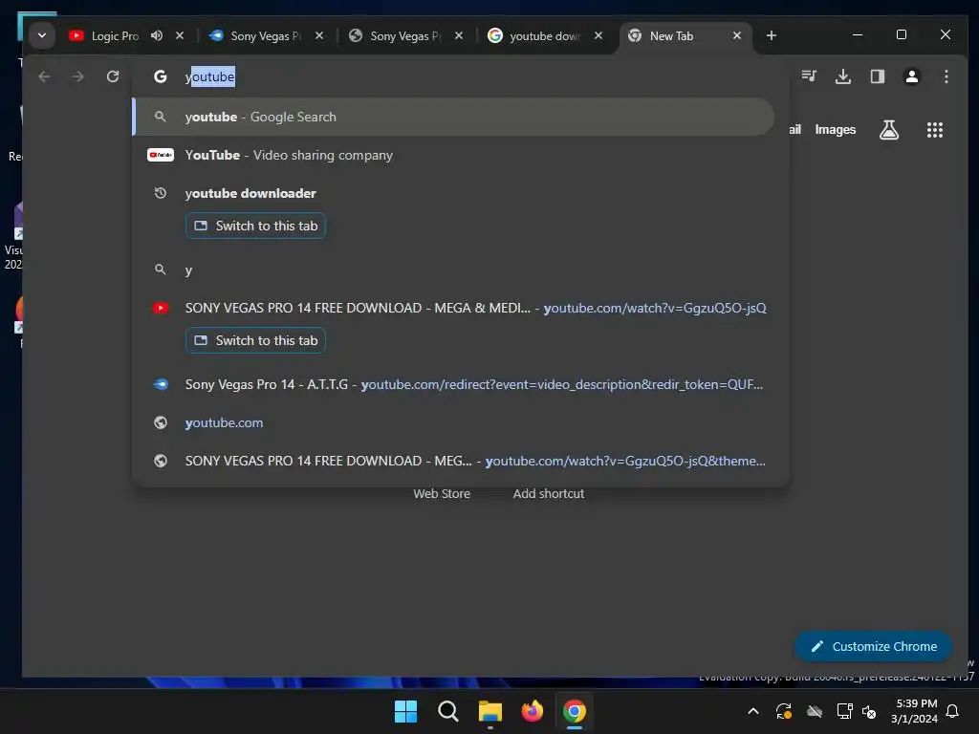
Task: Click the OneDrive cloud tray icon
Action: click(x=815, y=711)
